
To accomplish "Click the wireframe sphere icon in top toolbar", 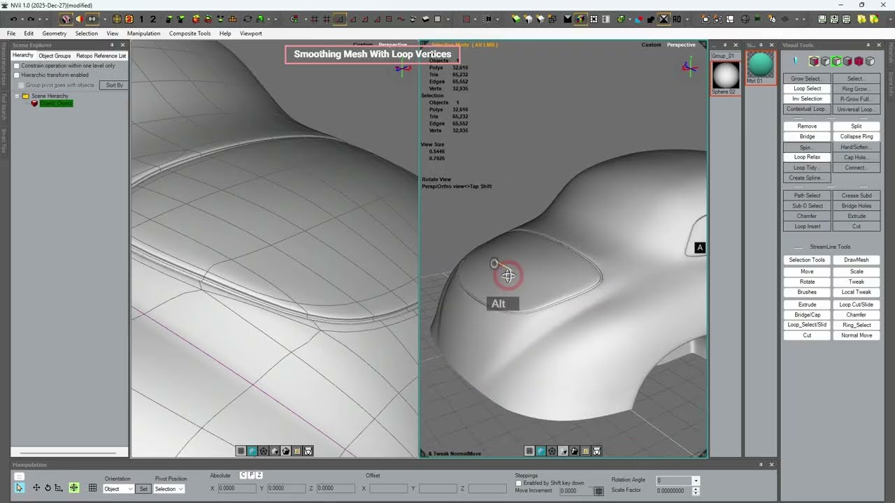I will [745, 20].
